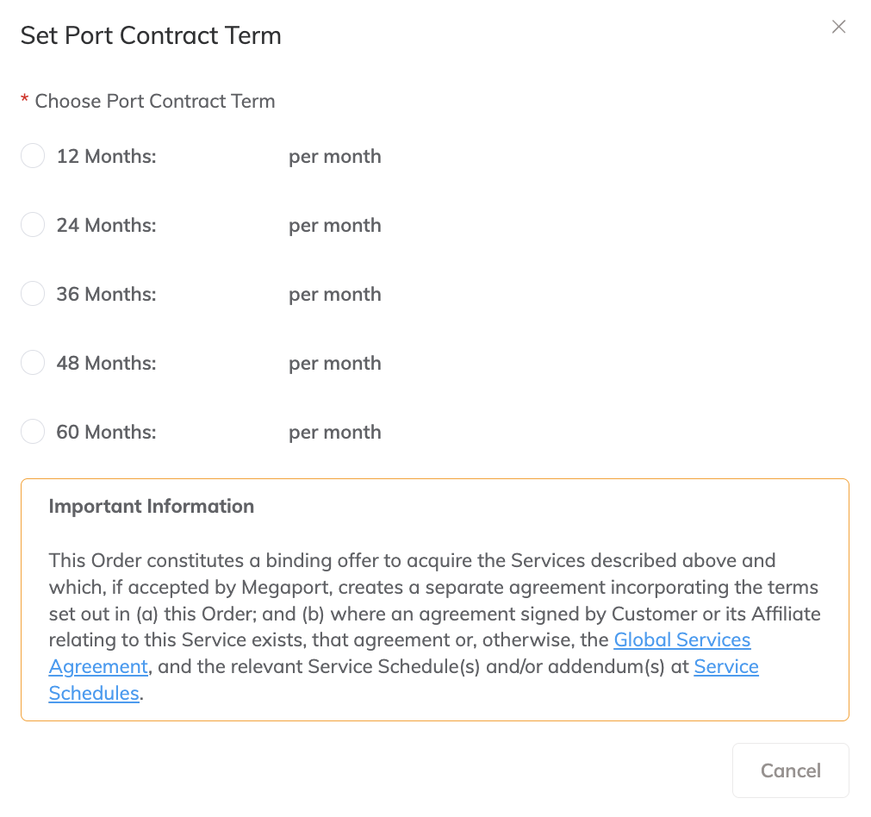The image size is (871, 817).
Task: Click the Important Information notice box
Action: click(435, 599)
